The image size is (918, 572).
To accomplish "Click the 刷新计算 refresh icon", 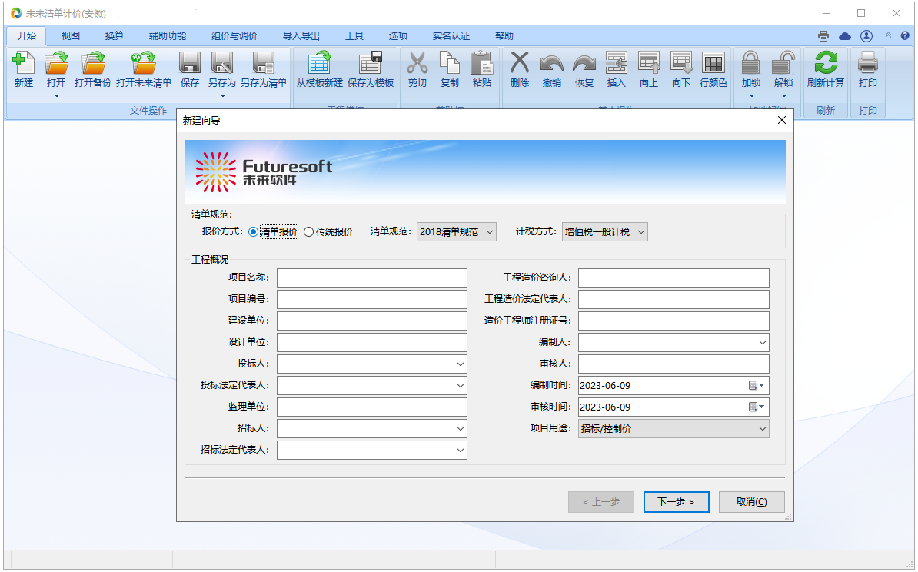I will [826, 63].
